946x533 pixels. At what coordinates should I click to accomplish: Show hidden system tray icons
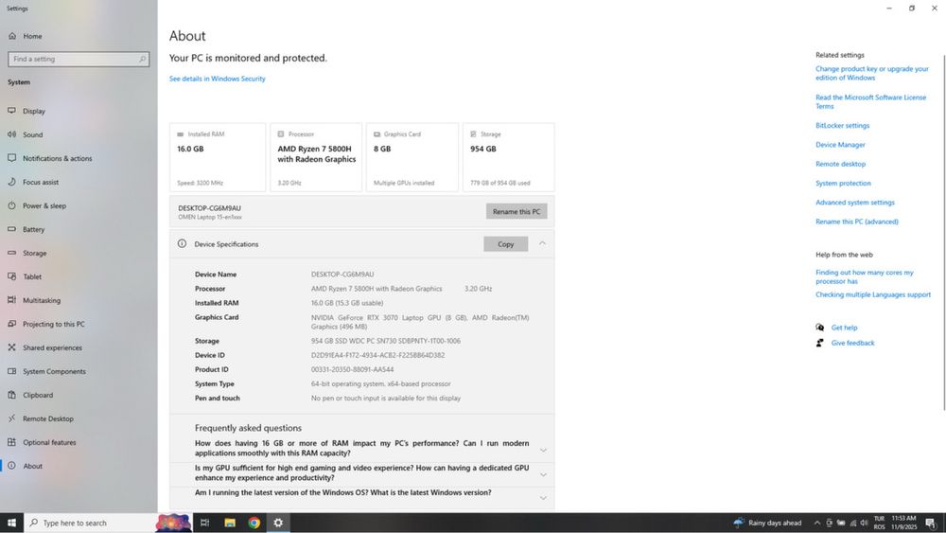click(x=817, y=523)
